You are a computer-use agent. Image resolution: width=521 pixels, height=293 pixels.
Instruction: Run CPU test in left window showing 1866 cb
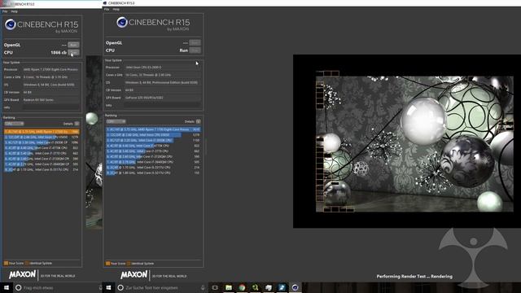coord(73,52)
